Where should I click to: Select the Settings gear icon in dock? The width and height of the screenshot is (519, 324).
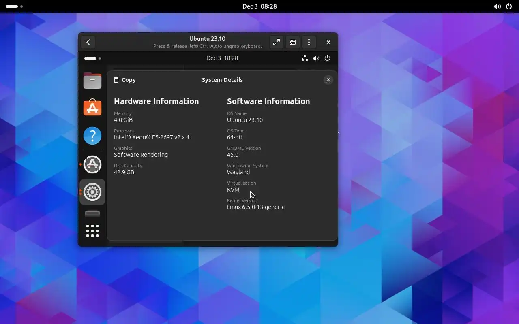(x=92, y=192)
